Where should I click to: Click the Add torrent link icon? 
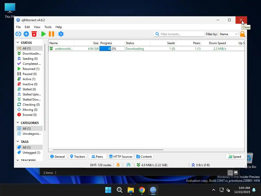[18, 34]
